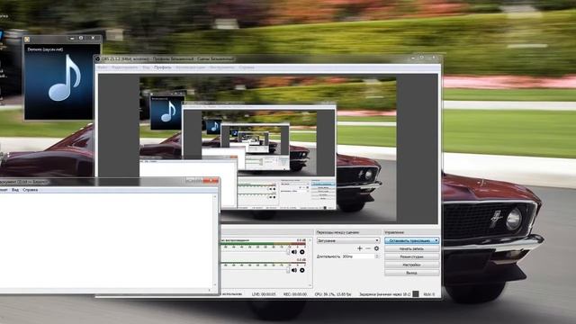The image size is (576, 324).
Task: Click the scene transitions panel header
Action: tap(348, 232)
